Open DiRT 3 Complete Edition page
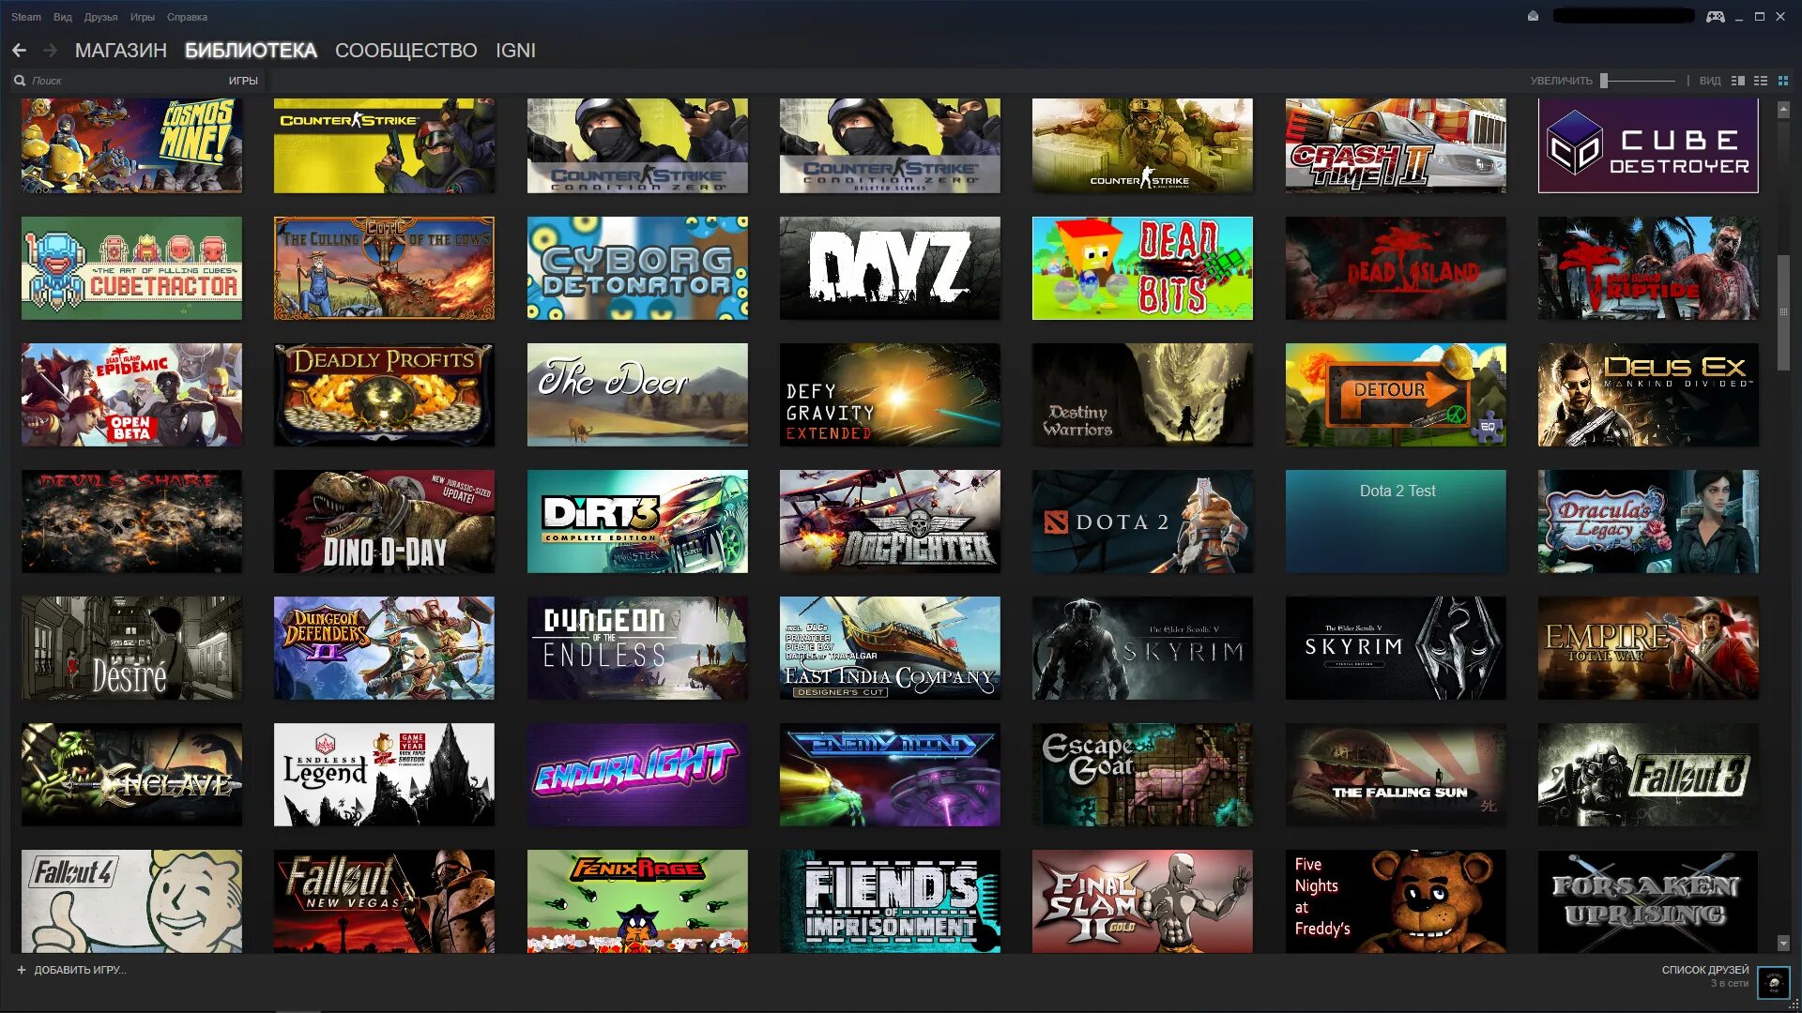Screen dimensions: 1802x1013 [637, 521]
